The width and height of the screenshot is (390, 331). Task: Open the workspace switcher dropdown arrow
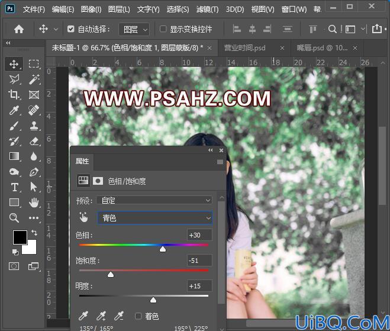pyautogui.click(x=363, y=28)
